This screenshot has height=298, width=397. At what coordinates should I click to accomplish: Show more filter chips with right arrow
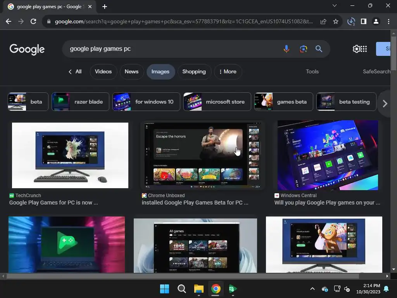click(x=385, y=103)
